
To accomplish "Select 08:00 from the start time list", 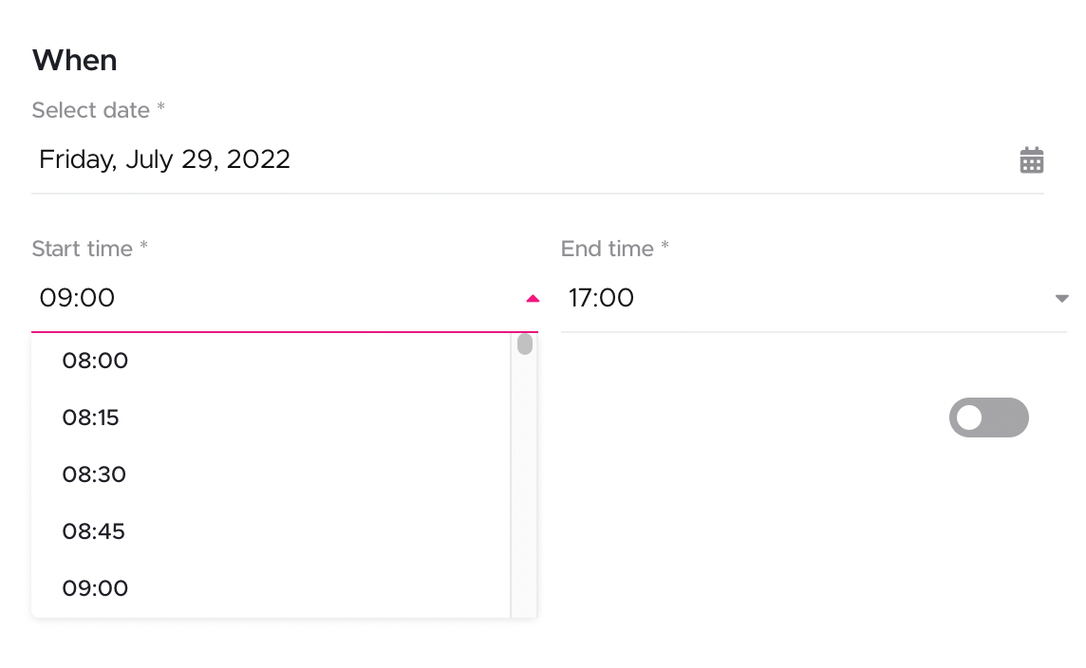I will [x=95, y=361].
